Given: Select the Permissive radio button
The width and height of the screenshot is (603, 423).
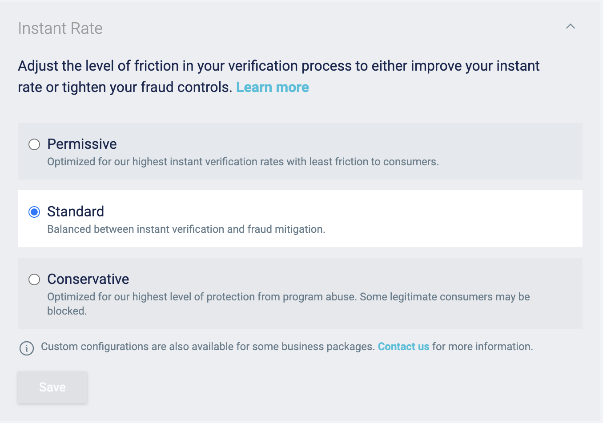Looking at the screenshot, I should tap(34, 144).
